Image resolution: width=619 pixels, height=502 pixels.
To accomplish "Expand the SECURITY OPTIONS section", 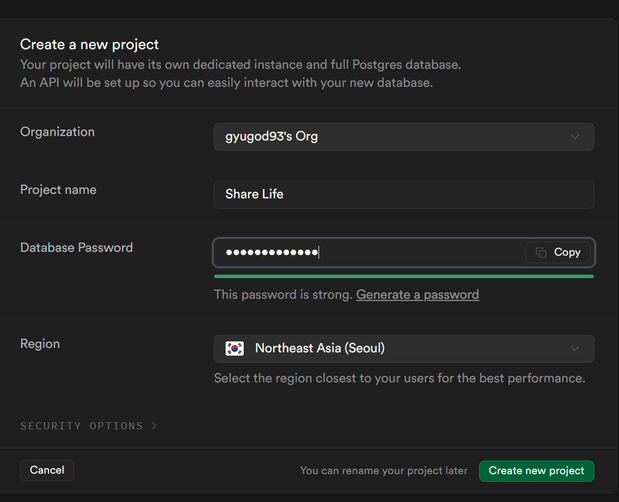I will coord(82,426).
